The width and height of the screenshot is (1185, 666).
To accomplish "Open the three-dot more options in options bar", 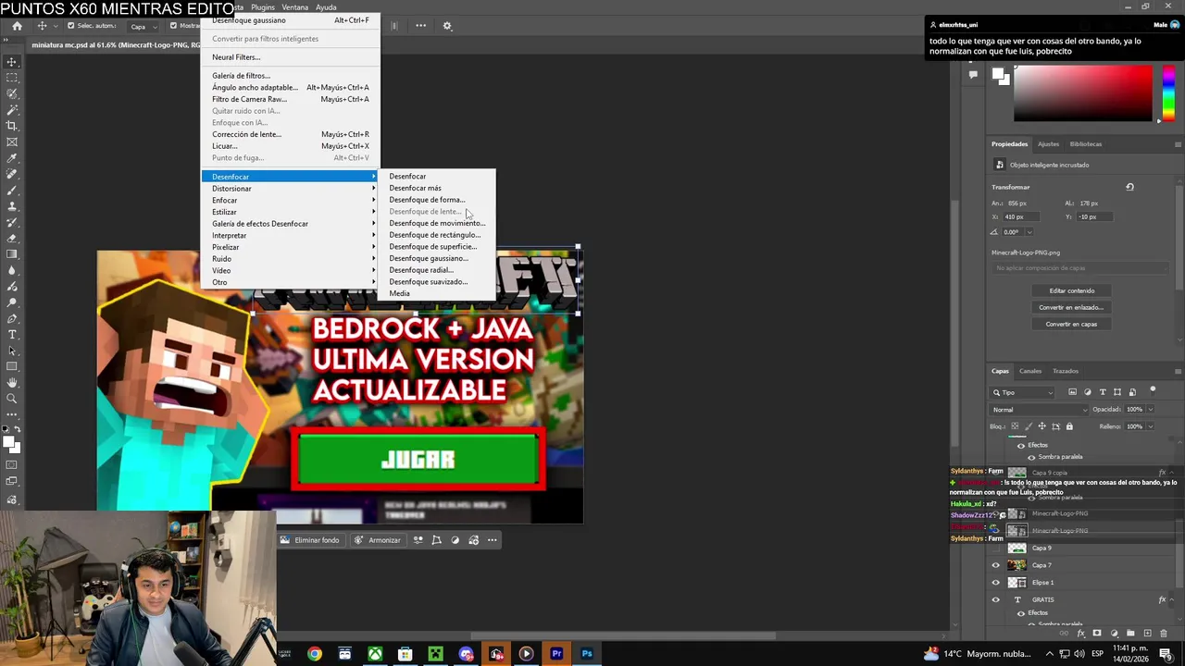I will pos(420,26).
